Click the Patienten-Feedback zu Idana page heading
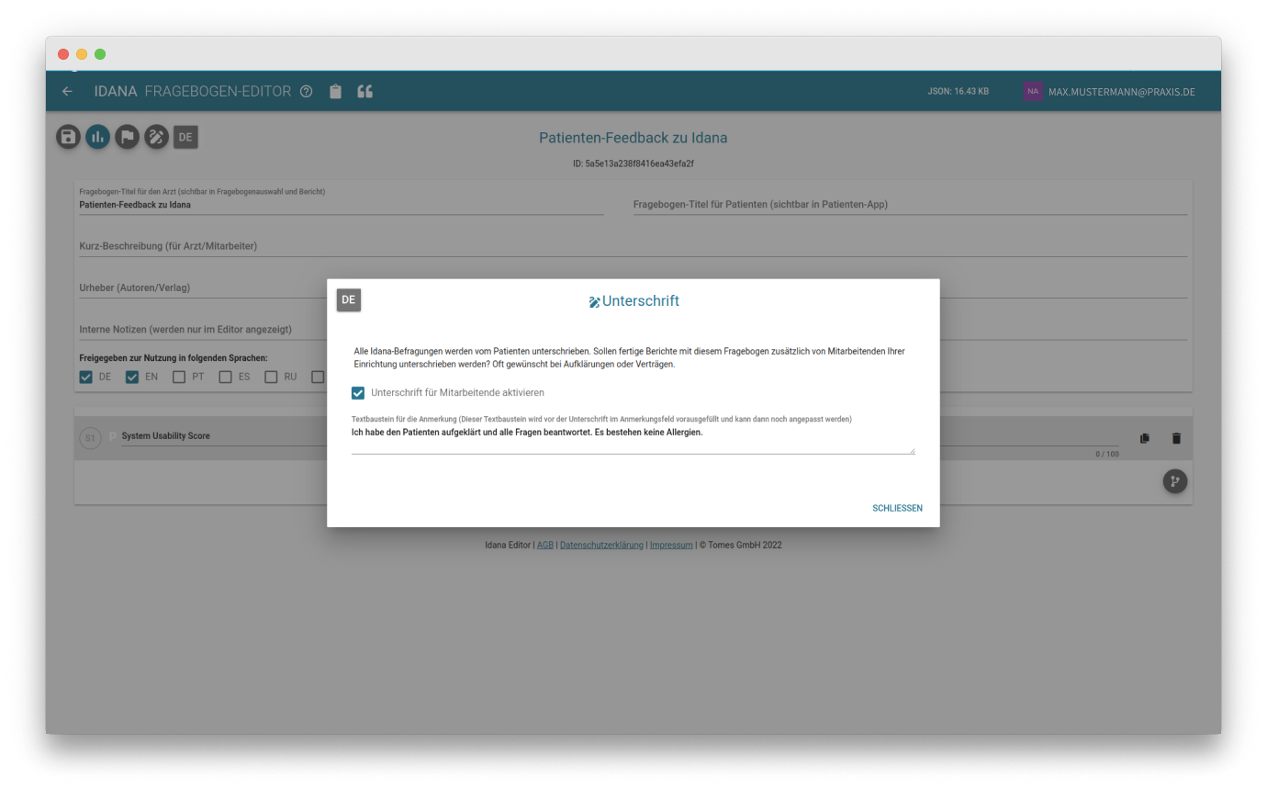1267x789 pixels. (633, 139)
